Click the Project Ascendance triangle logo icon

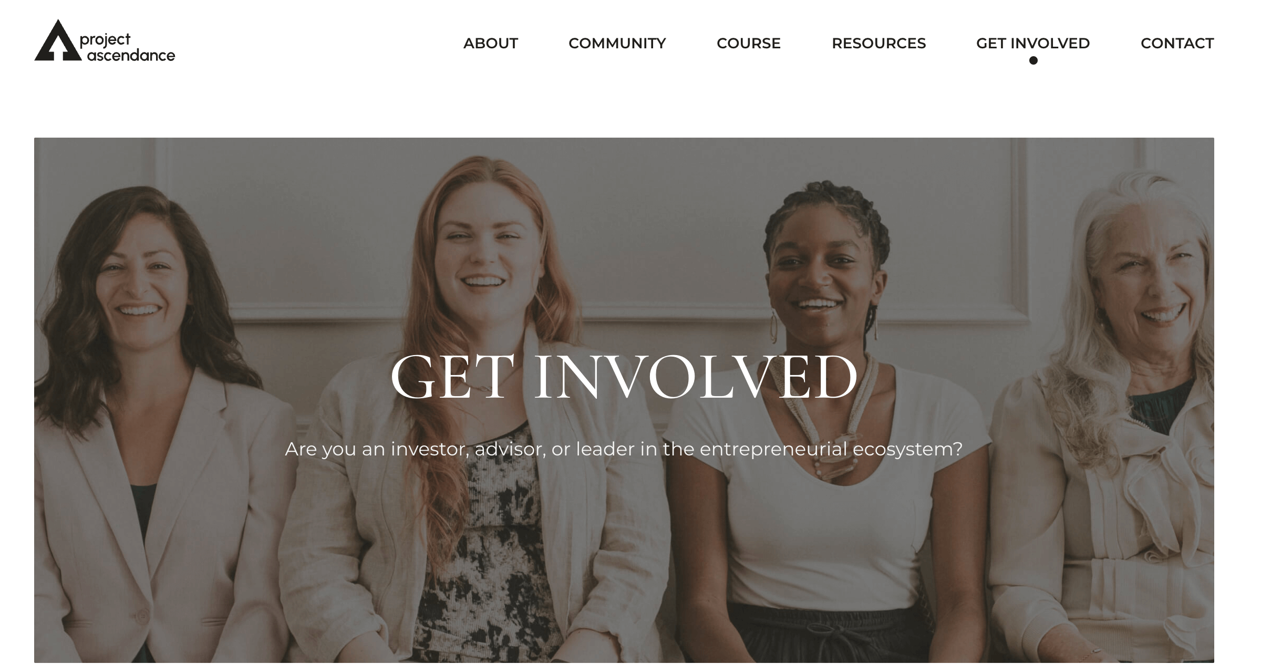58,40
